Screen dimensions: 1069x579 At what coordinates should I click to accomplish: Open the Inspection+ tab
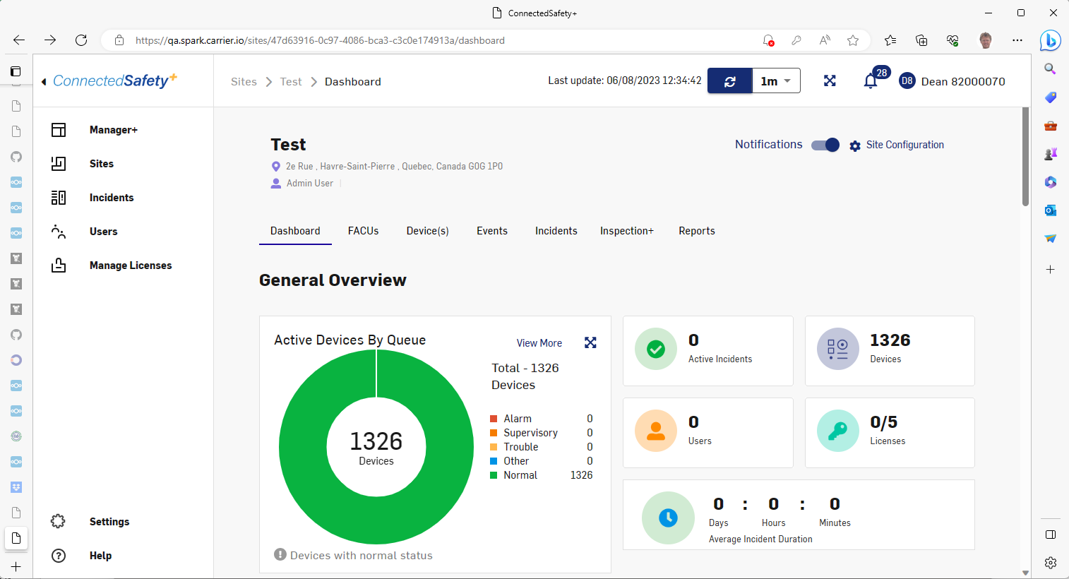click(x=627, y=231)
